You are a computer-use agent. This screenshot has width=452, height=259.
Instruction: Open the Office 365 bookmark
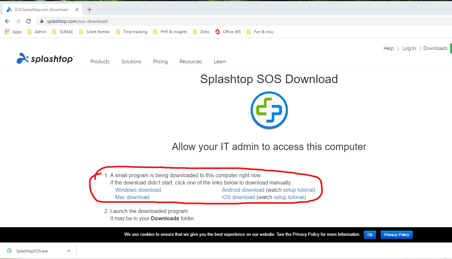pyautogui.click(x=228, y=32)
